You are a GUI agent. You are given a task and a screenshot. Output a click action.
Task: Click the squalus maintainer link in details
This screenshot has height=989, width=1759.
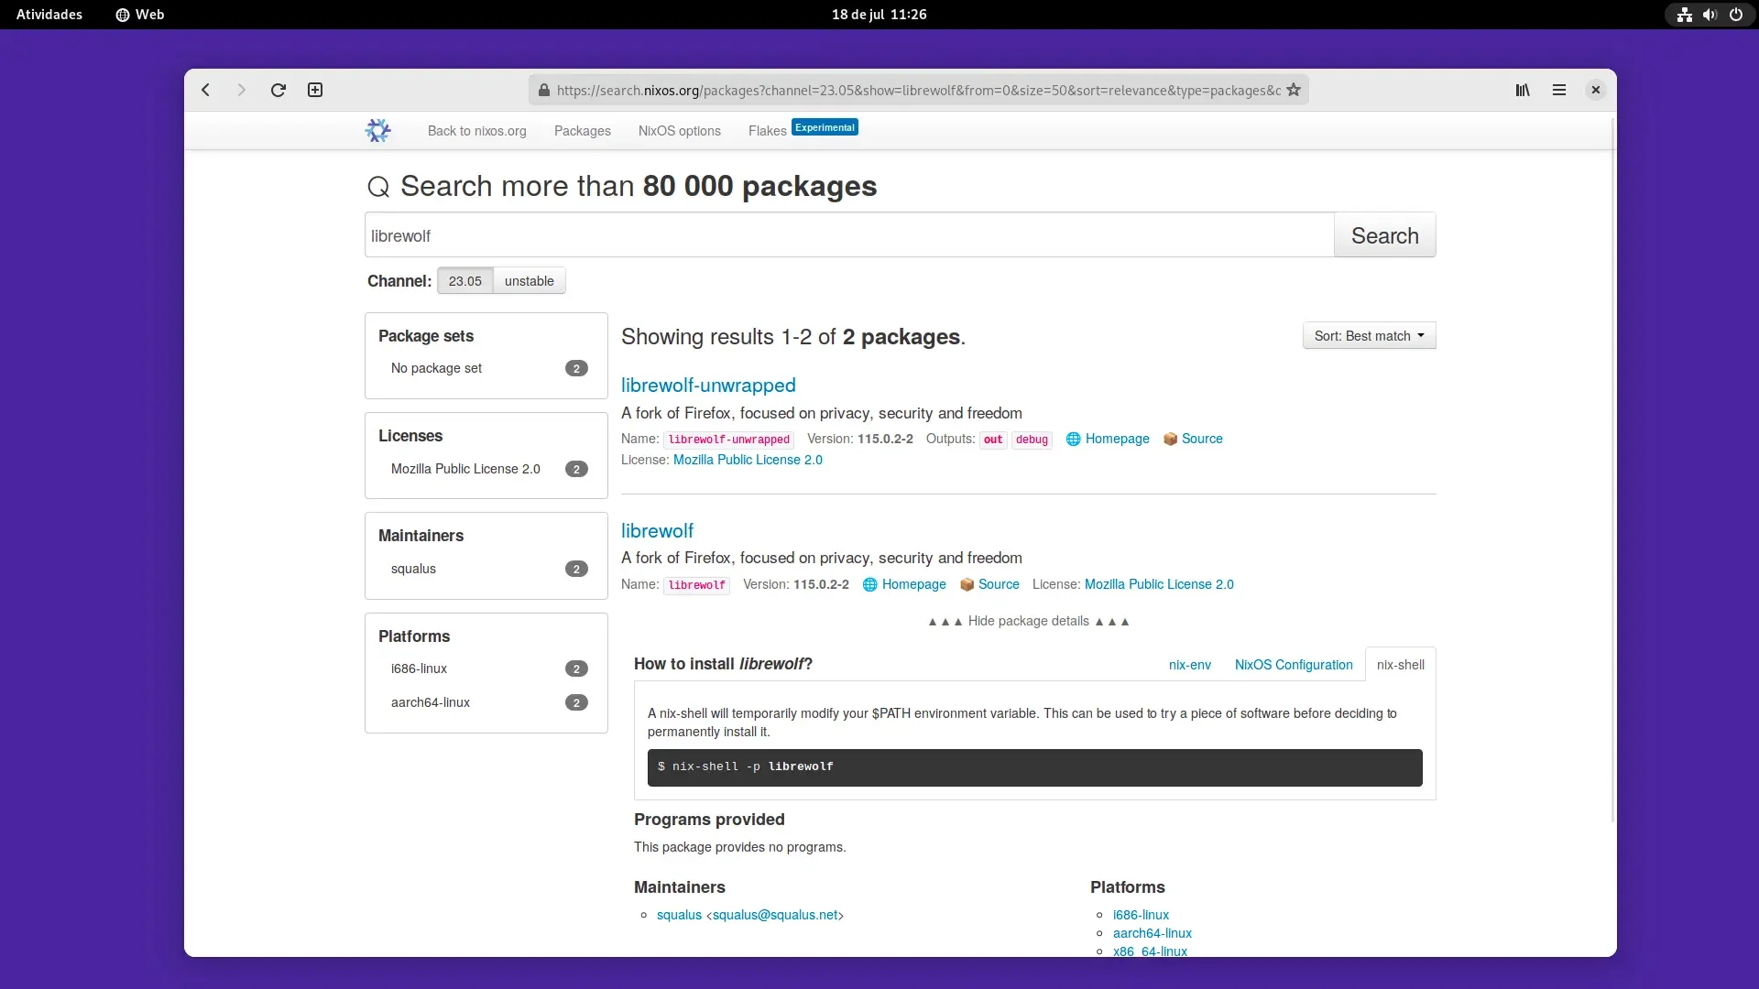[x=679, y=915]
